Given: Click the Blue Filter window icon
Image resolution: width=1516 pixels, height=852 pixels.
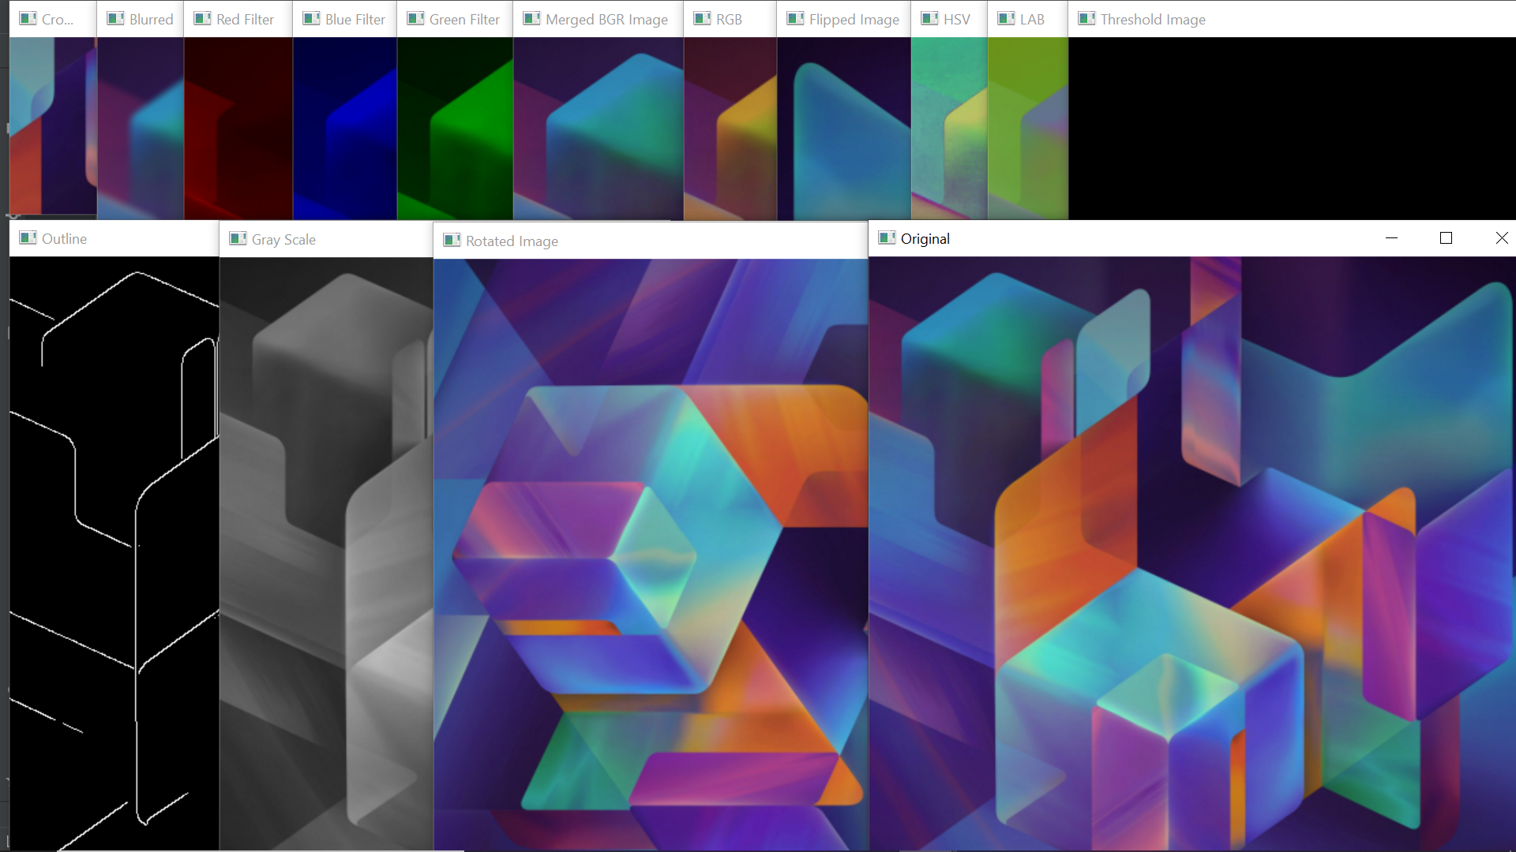Looking at the screenshot, I should click(311, 19).
